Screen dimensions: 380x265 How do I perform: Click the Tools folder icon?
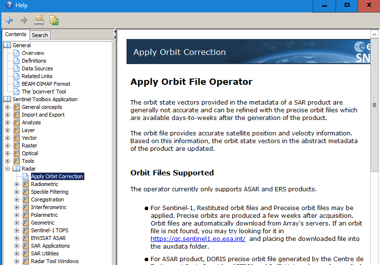17,161
